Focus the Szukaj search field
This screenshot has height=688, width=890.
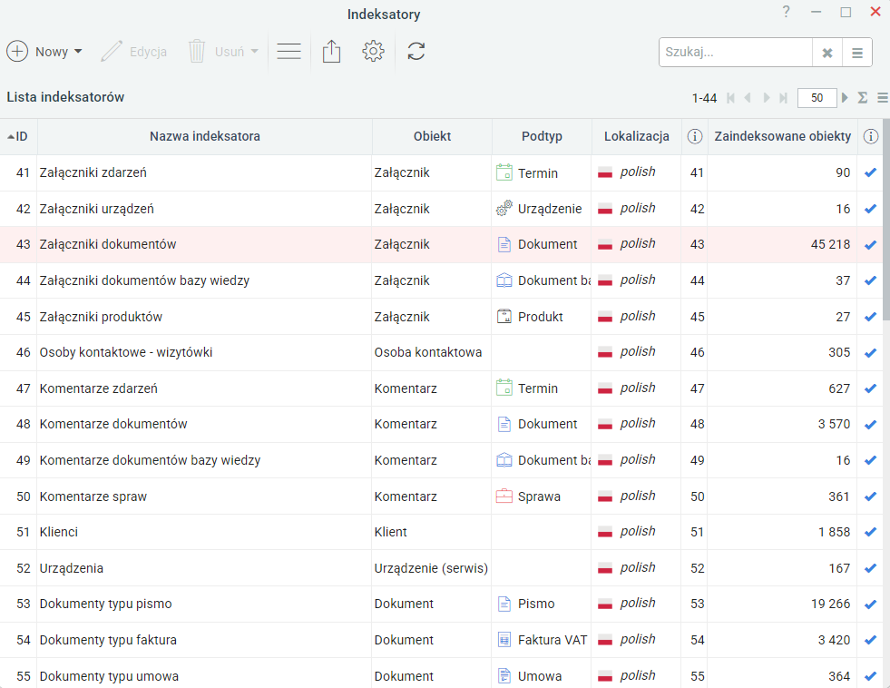736,53
